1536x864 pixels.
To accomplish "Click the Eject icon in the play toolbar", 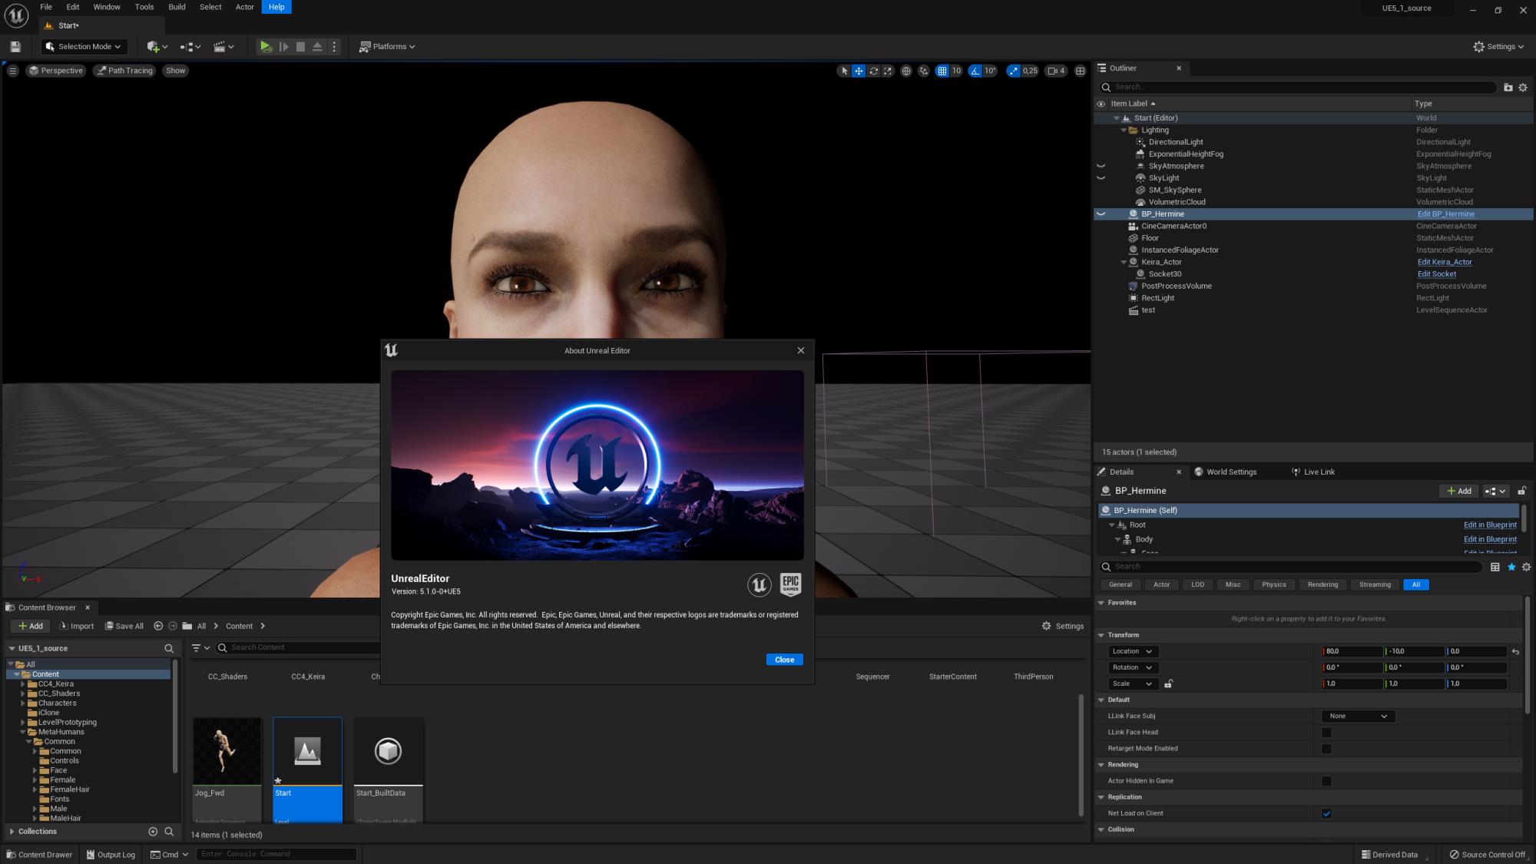I will tap(317, 47).
